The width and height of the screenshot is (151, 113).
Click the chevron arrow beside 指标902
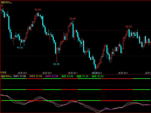pyautogui.click(x=11, y=3)
